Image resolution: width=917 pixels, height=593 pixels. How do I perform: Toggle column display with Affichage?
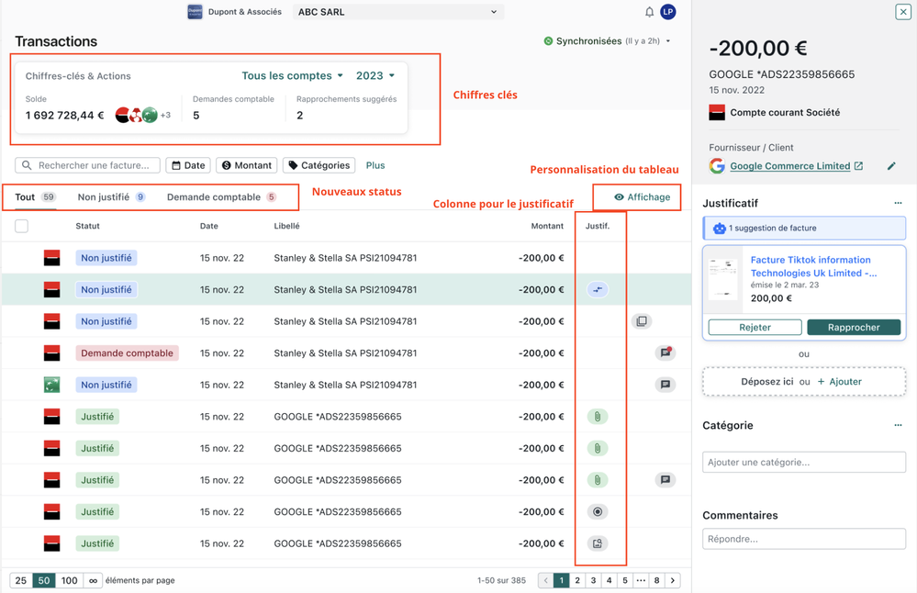click(x=643, y=197)
